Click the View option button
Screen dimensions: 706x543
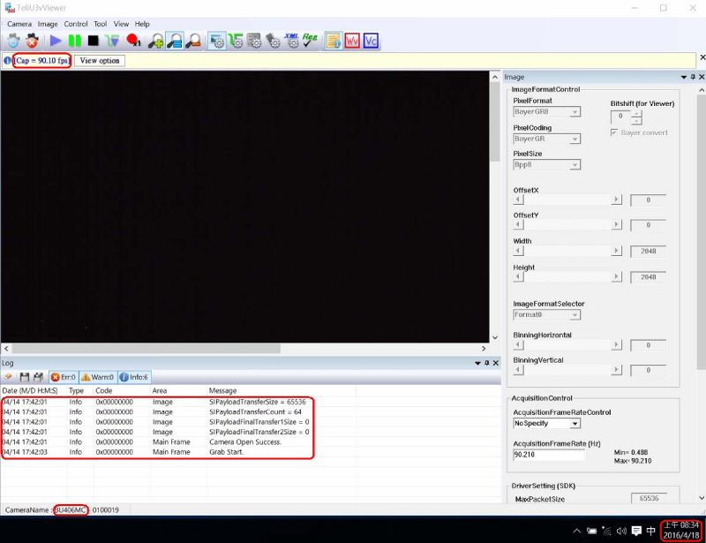click(99, 61)
